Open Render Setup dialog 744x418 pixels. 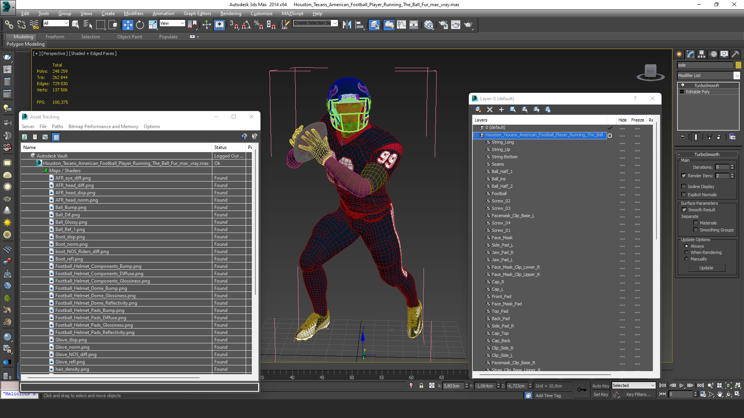[443, 25]
